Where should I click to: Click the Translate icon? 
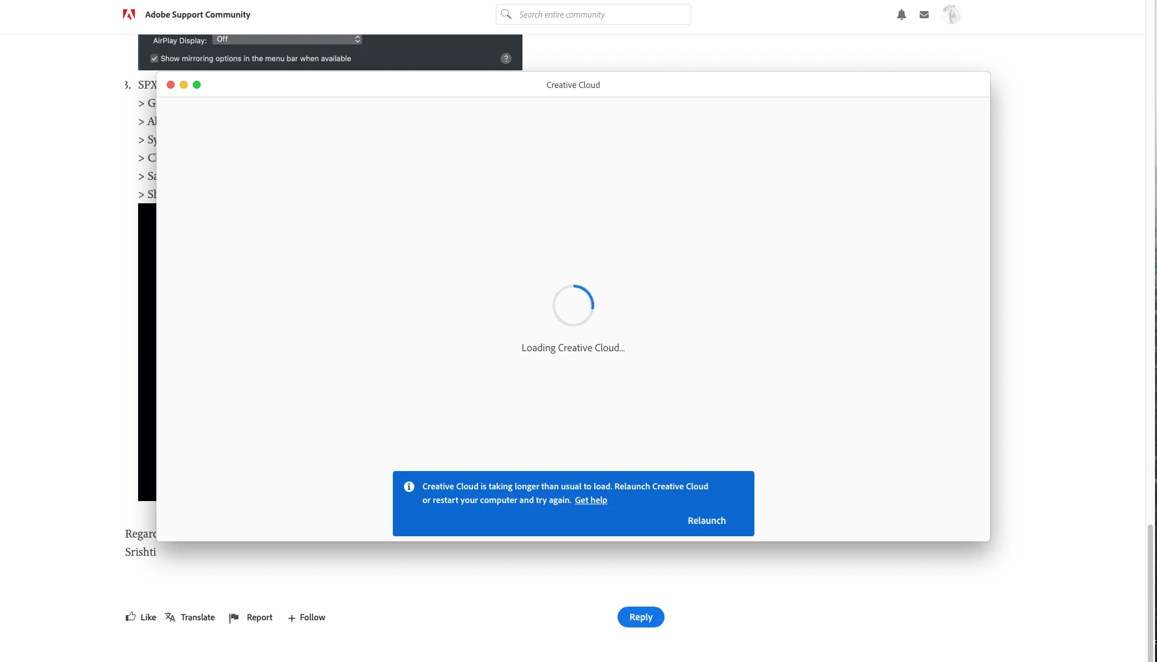[x=170, y=617]
